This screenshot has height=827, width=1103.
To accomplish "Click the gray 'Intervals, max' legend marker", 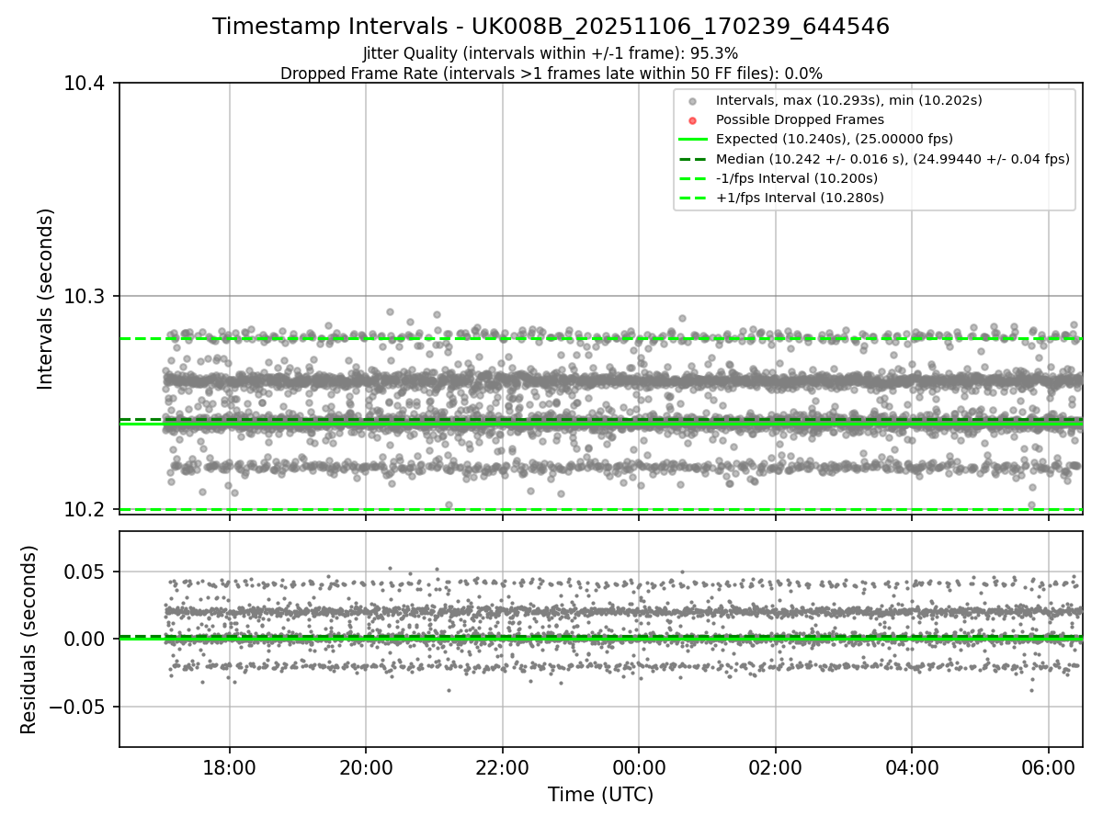I will coord(693,100).
